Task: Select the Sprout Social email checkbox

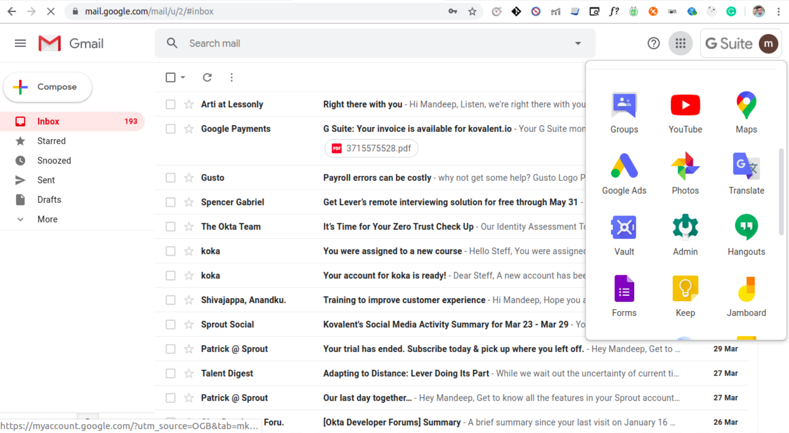Action: tap(170, 325)
